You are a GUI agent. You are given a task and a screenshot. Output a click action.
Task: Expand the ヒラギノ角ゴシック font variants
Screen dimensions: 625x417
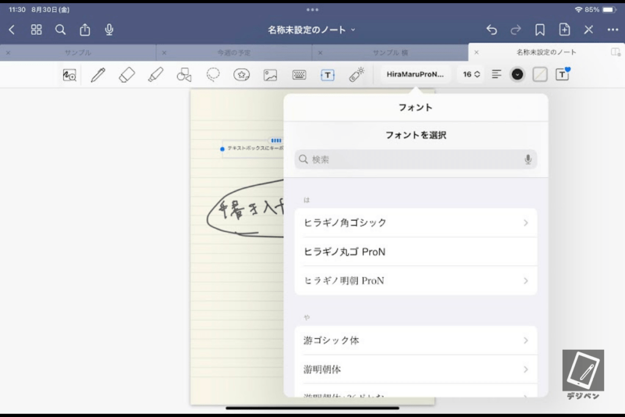click(x=415, y=223)
